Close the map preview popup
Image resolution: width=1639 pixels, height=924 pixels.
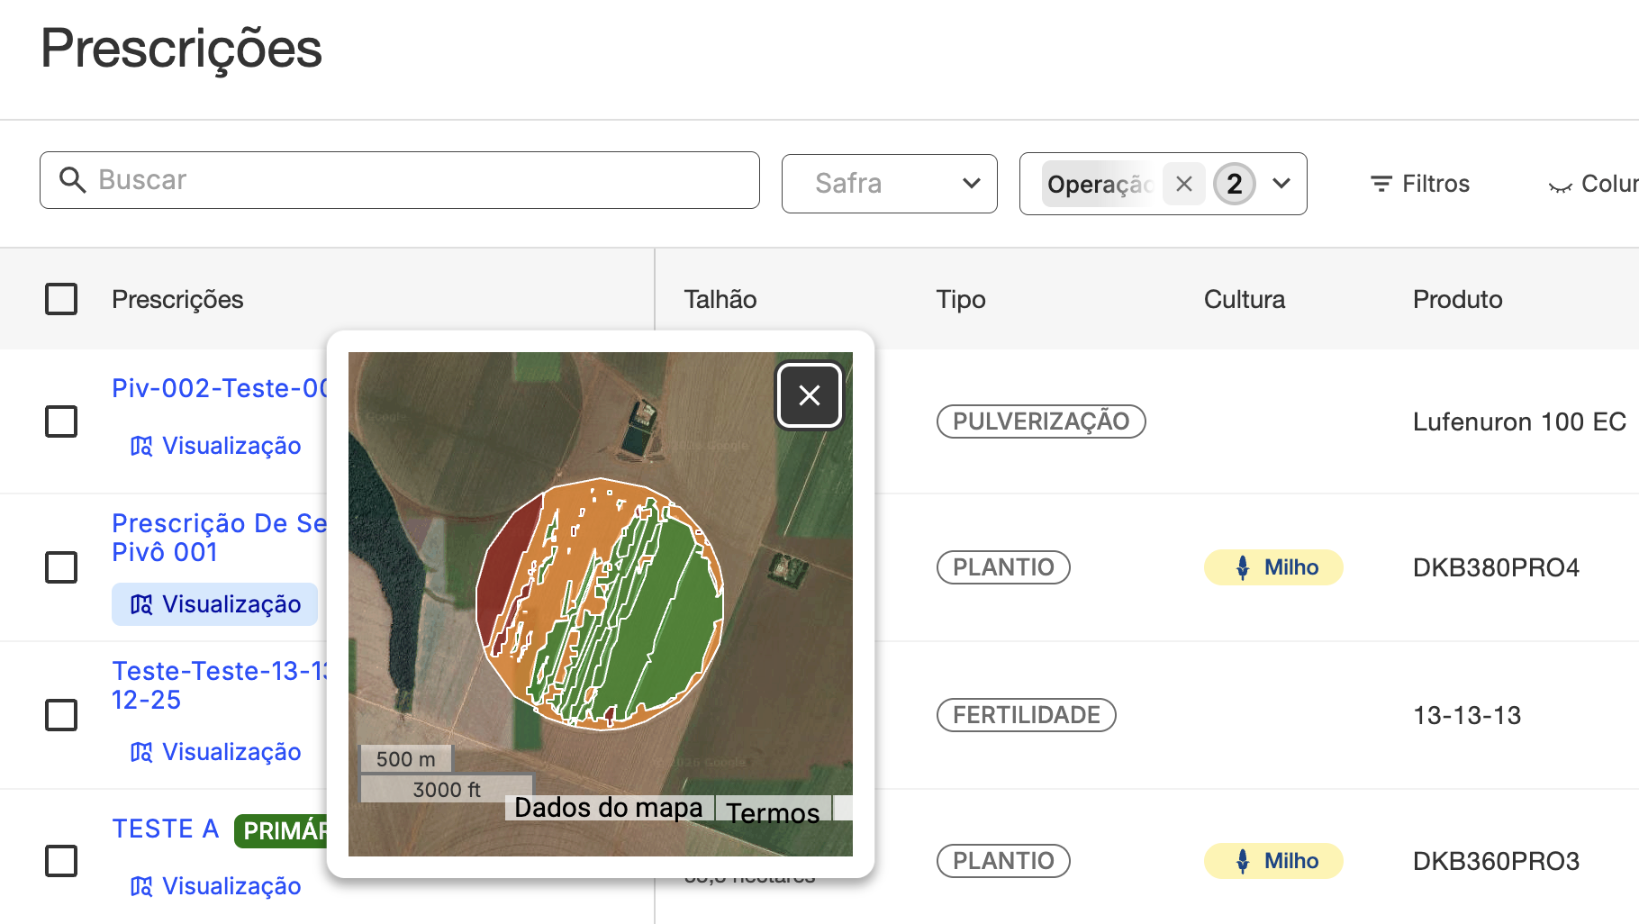click(x=809, y=395)
